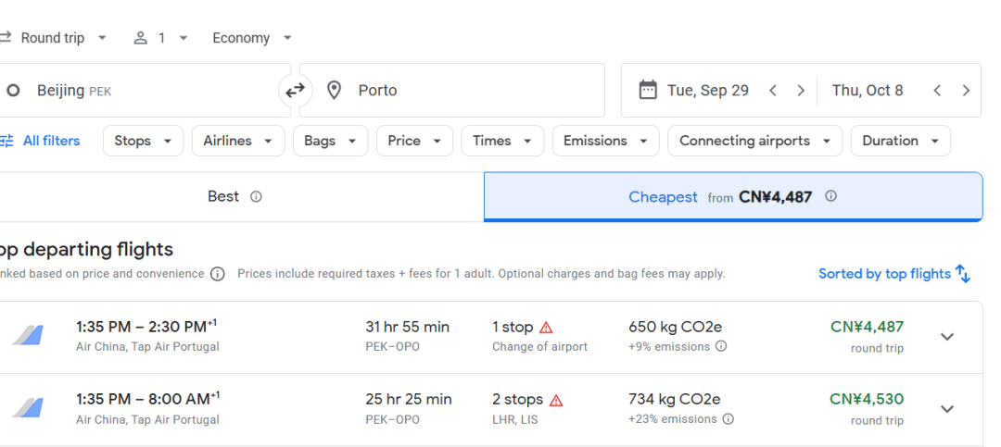Move return date one day earlier
Screen dimensions: 1001x447
[x=937, y=91]
